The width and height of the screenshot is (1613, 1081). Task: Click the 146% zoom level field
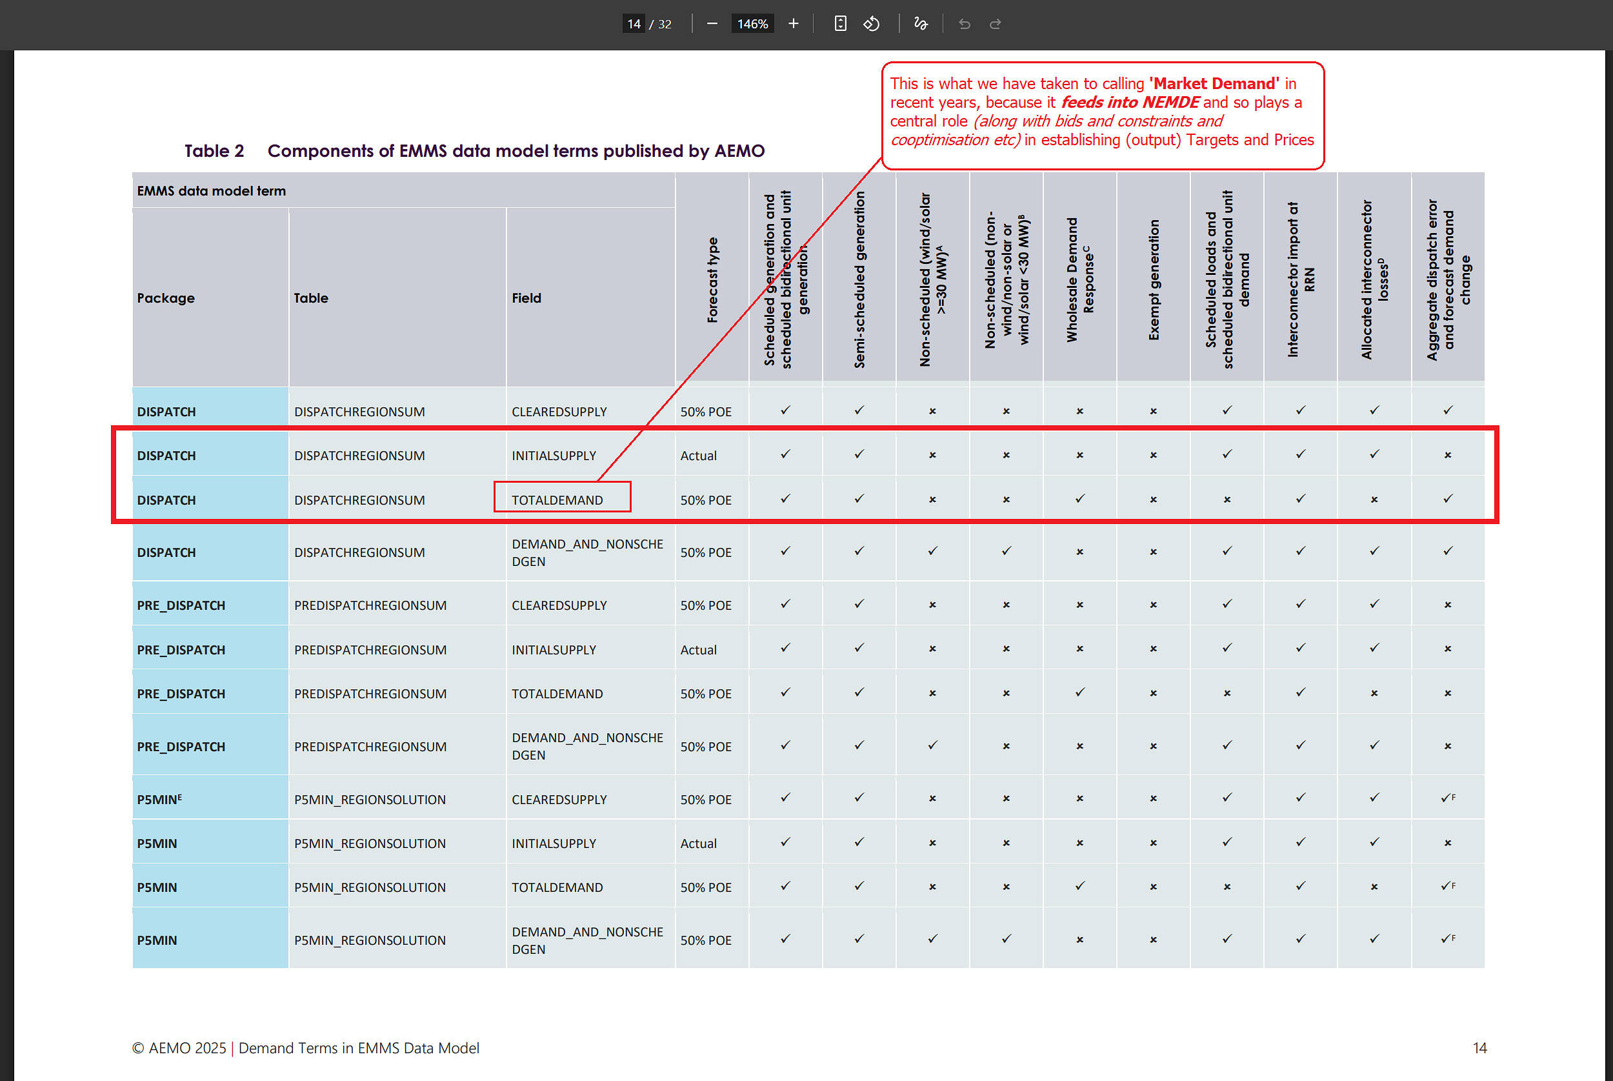752,24
